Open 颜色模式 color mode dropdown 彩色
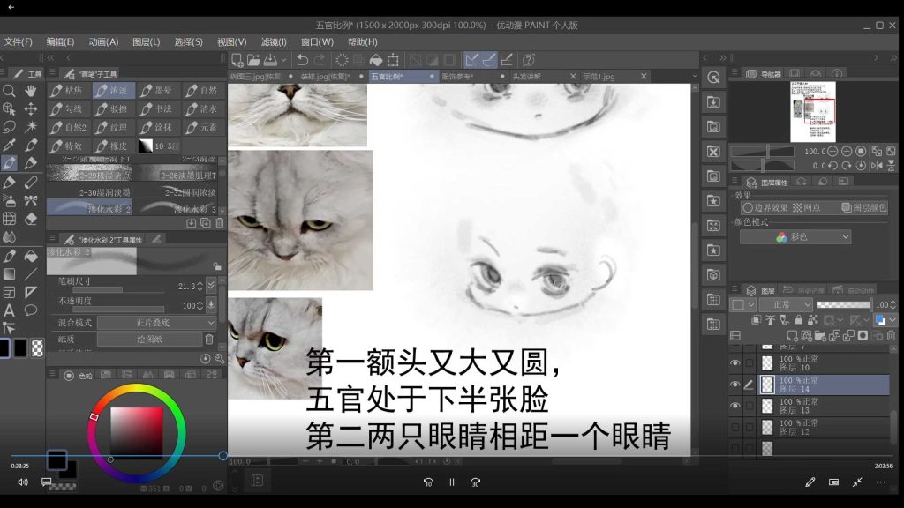904x508 pixels. coord(795,236)
